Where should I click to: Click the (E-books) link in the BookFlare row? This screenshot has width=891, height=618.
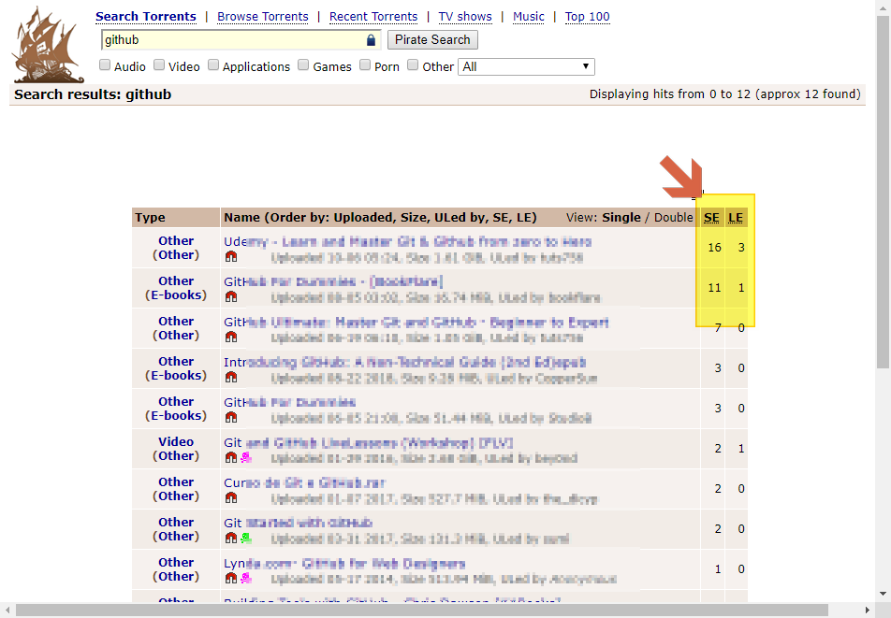176,295
